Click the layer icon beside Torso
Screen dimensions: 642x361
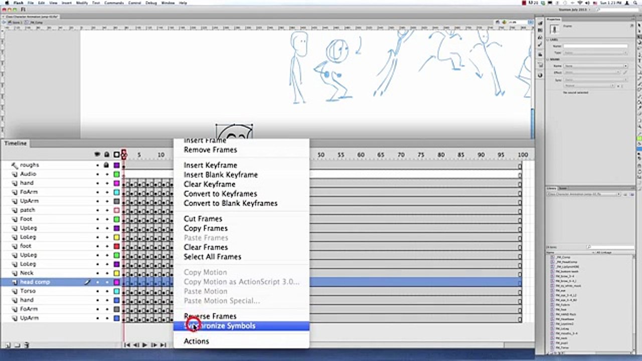(x=15, y=291)
